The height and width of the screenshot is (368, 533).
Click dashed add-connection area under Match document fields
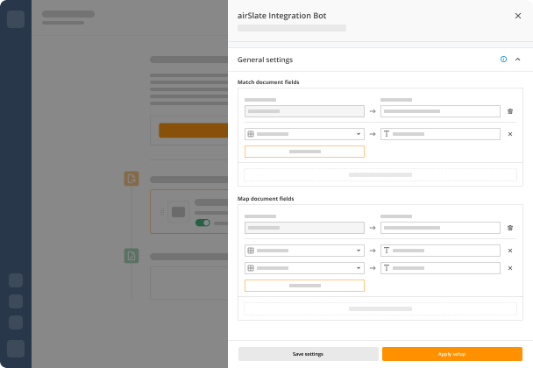(380, 175)
